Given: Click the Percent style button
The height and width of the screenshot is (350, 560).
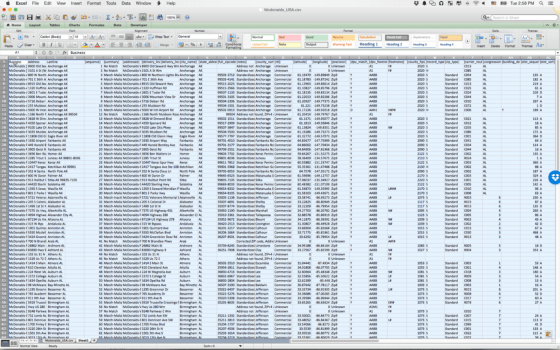Looking at the screenshot, I should pos(193,45).
